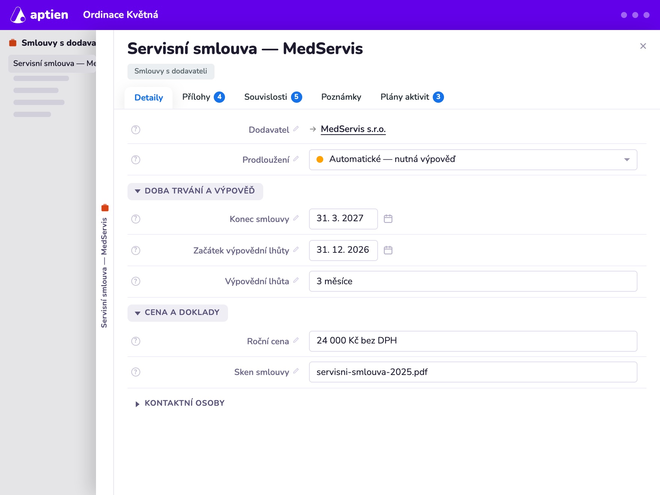Collapse Doba trvání a výpověď section
This screenshot has height=495, width=660.
click(195, 191)
